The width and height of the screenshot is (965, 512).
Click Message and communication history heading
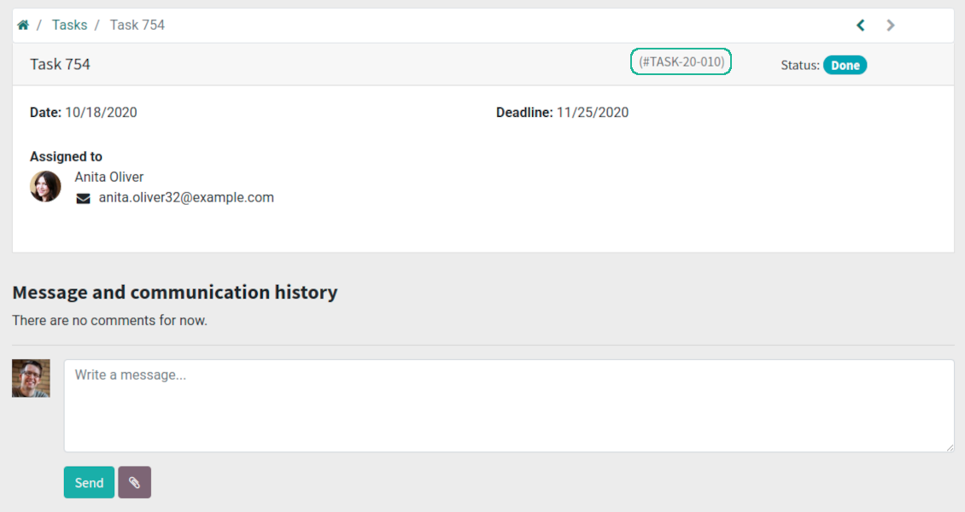tap(175, 292)
